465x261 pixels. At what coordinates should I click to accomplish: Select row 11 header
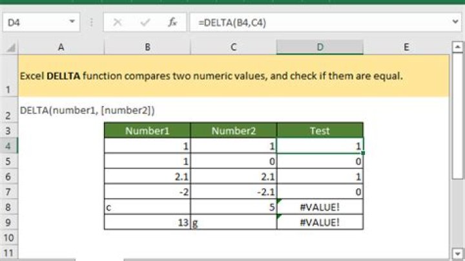click(x=9, y=253)
